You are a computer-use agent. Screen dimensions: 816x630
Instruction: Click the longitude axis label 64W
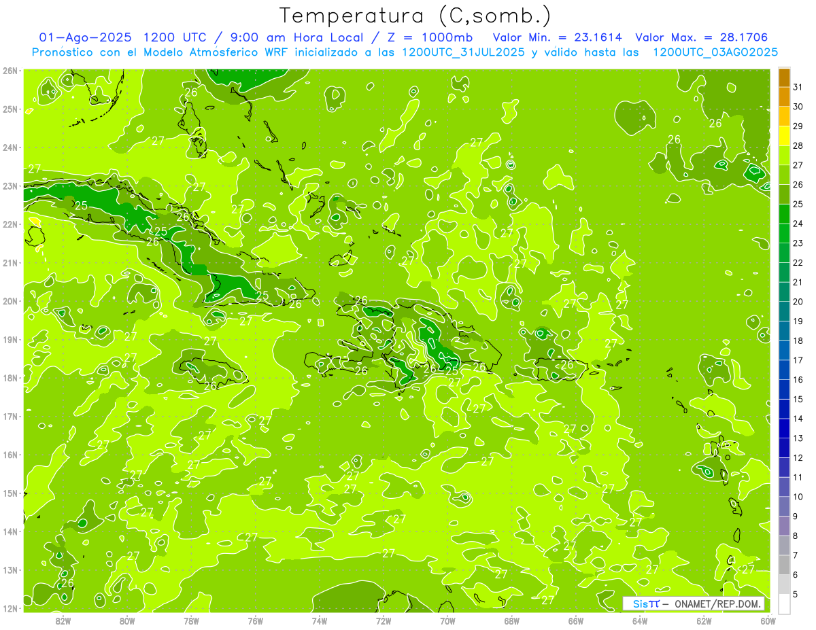click(640, 620)
